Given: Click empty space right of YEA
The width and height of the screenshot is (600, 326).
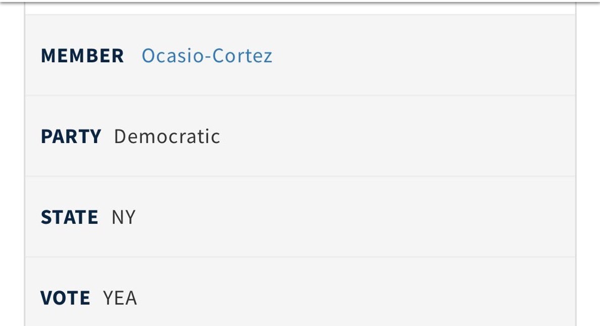Looking at the screenshot, I should pos(354,298).
